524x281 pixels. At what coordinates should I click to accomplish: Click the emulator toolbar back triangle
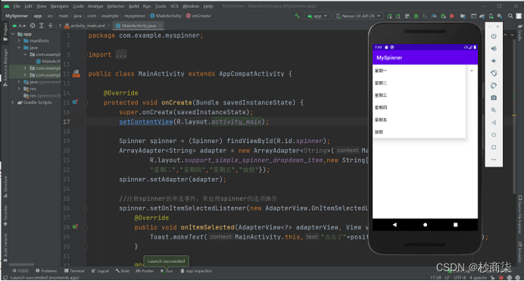click(x=494, y=123)
